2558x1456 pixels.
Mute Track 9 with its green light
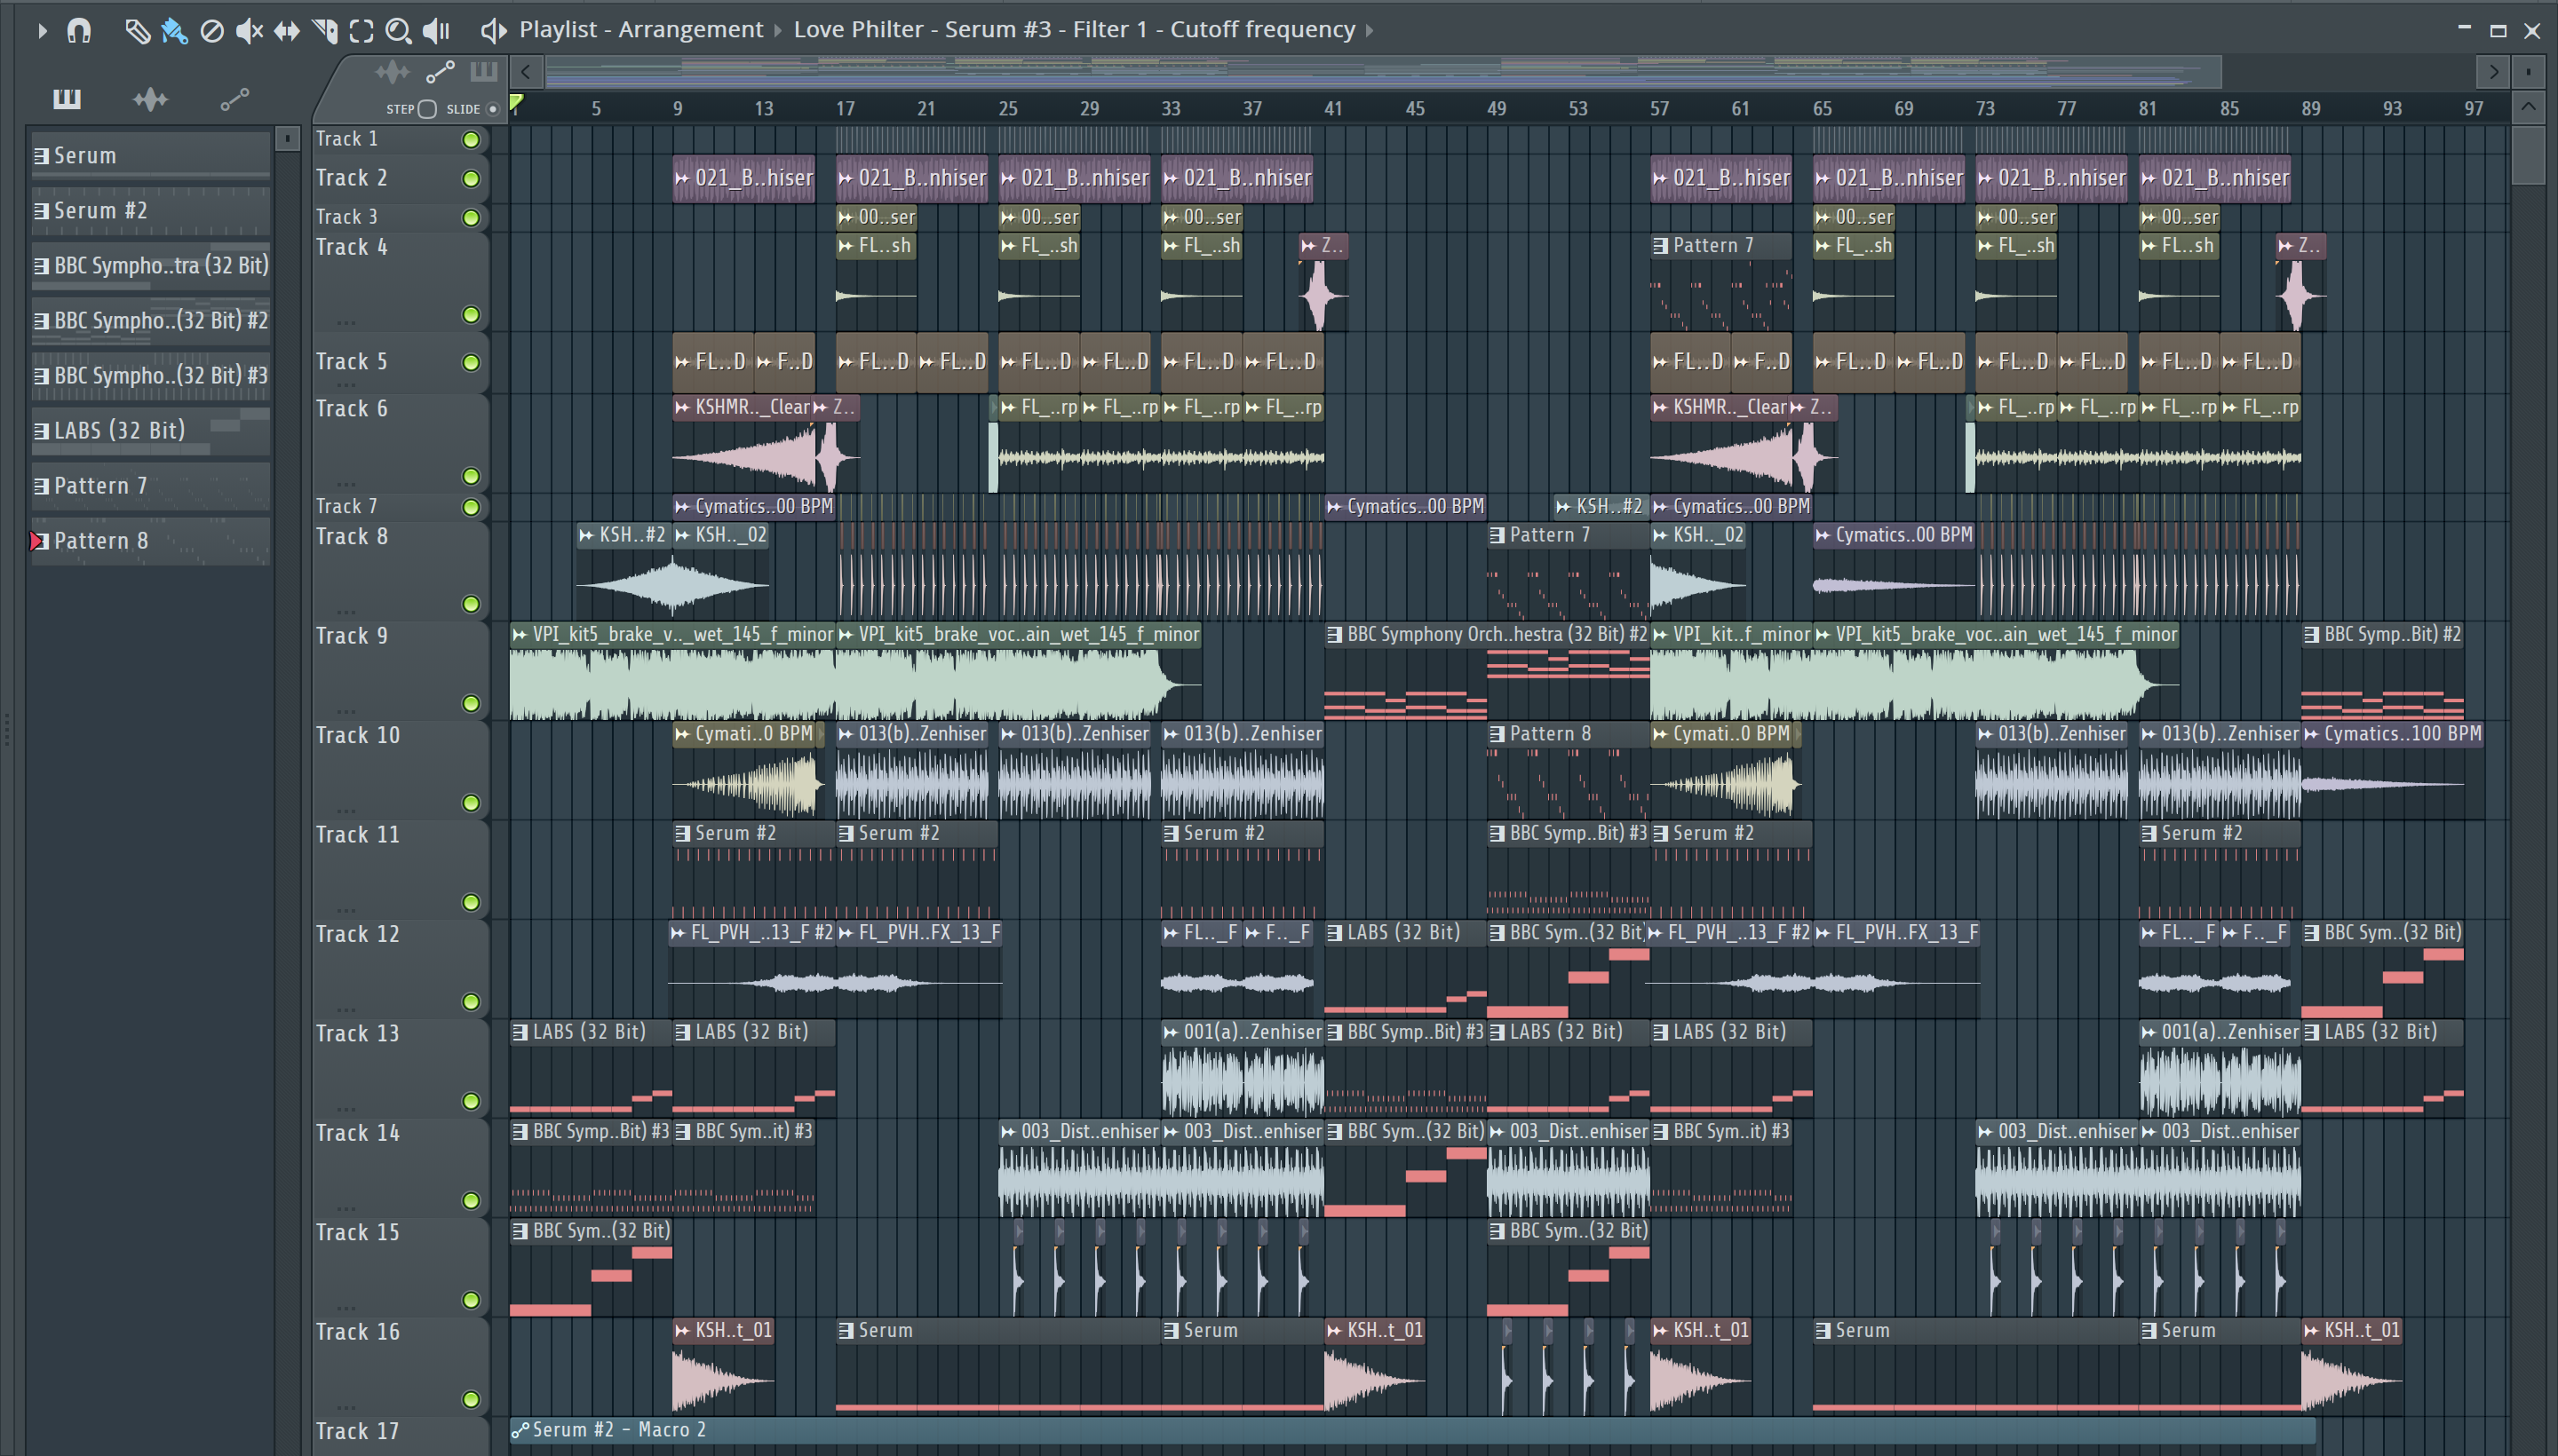click(x=470, y=704)
